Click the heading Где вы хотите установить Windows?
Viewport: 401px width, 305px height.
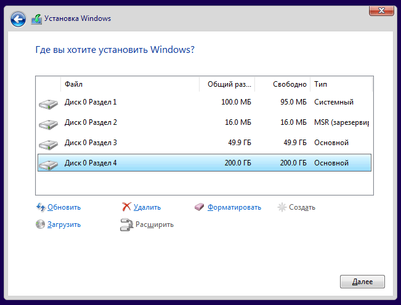115,50
